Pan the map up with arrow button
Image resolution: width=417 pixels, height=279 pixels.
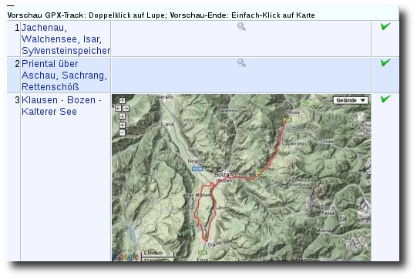122,100
